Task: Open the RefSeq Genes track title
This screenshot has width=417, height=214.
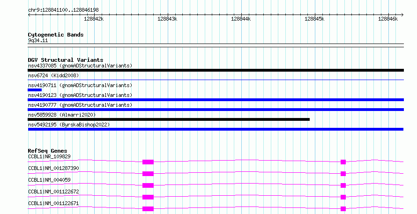Action: pos(48,151)
